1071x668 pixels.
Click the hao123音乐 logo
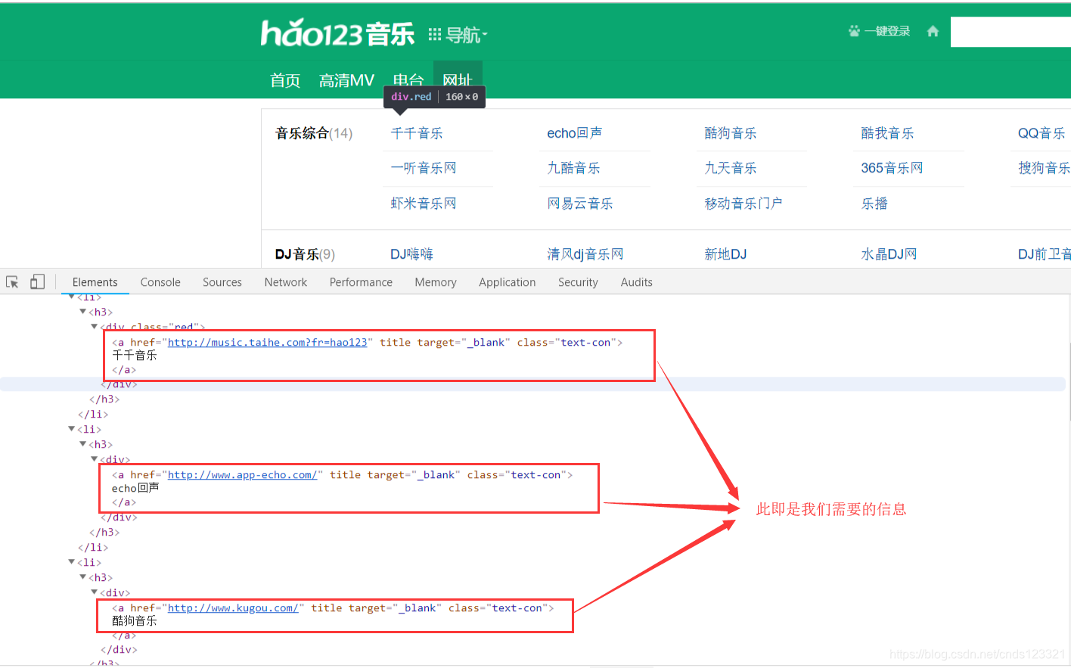337,33
